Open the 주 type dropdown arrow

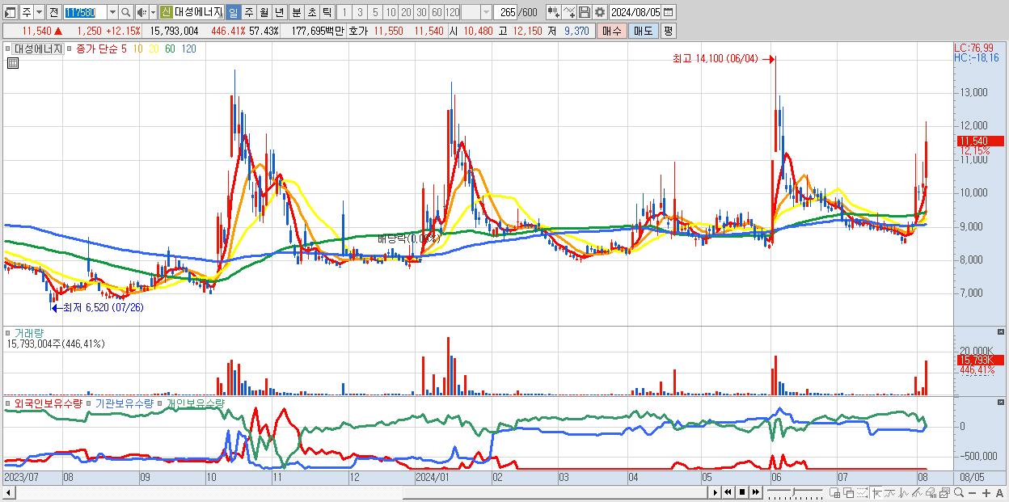pyautogui.click(x=39, y=12)
